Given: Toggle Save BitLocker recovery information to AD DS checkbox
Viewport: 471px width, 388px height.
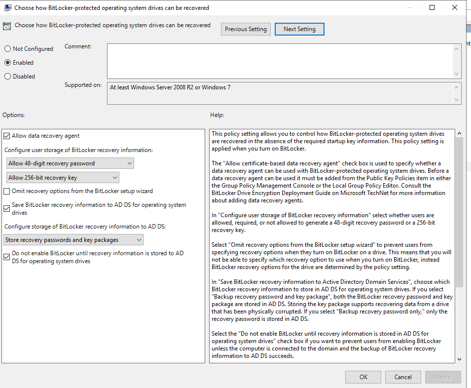Looking at the screenshot, I should pos(6,209).
